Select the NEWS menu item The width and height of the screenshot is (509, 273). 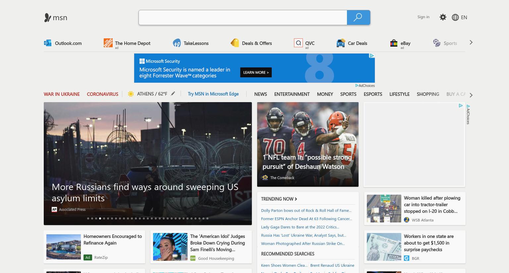pyautogui.click(x=260, y=94)
